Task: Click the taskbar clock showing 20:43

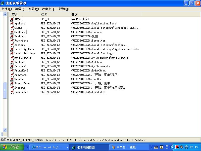Action: point(194,147)
